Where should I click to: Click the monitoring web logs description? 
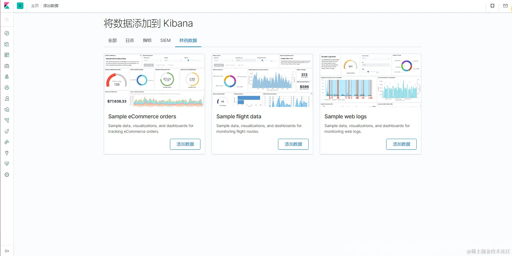point(367,129)
